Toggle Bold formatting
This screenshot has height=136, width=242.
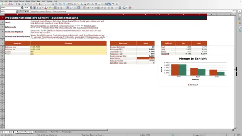click(35, 8)
